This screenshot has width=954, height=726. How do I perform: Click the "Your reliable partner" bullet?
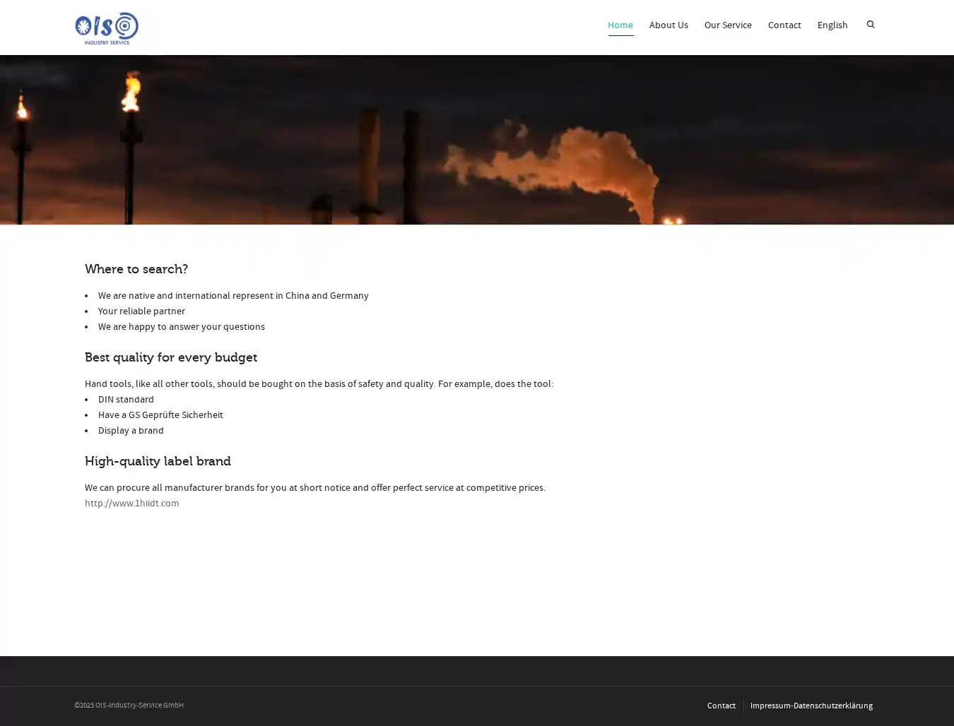(141, 311)
